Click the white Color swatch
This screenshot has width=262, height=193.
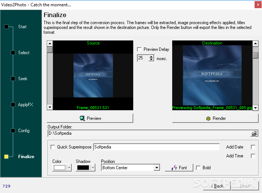tap(60, 168)
